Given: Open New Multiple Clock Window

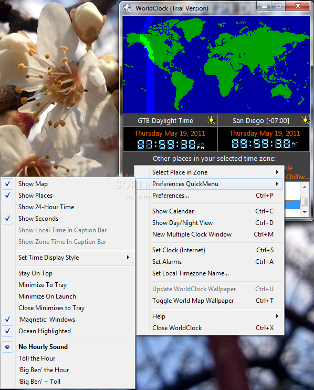Looking at the screenshot, I should pyautogui.click(x=209, y=234).
